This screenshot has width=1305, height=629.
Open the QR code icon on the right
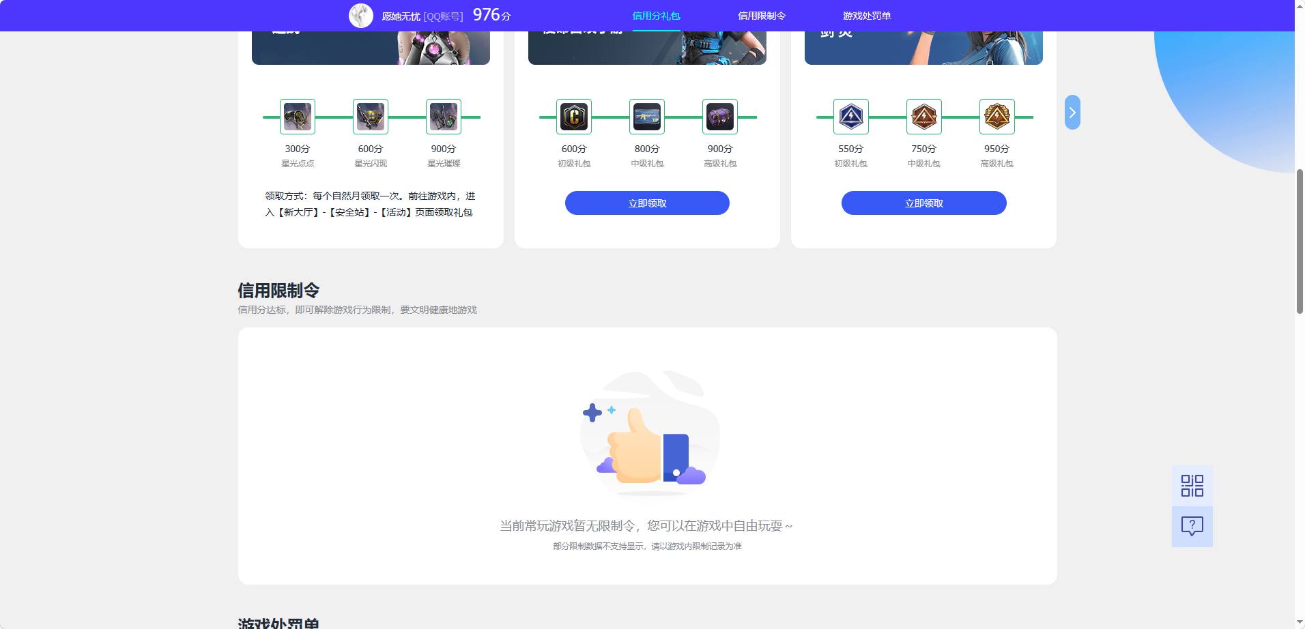(1192, 486)
